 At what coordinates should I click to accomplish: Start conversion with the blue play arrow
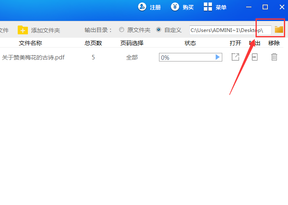(x=217, y=57)
